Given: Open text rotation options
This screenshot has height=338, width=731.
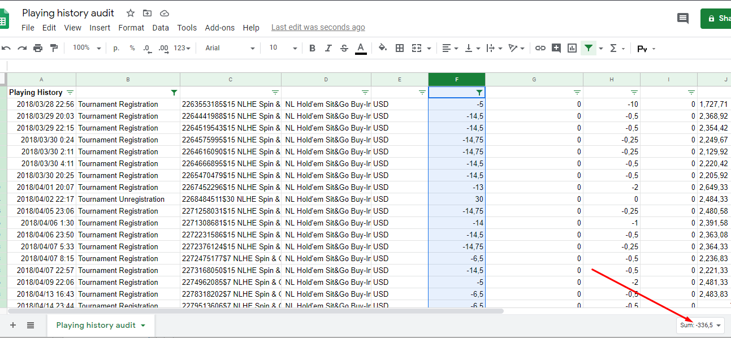Looking at the screenshot, I should (x=516, y=48).
